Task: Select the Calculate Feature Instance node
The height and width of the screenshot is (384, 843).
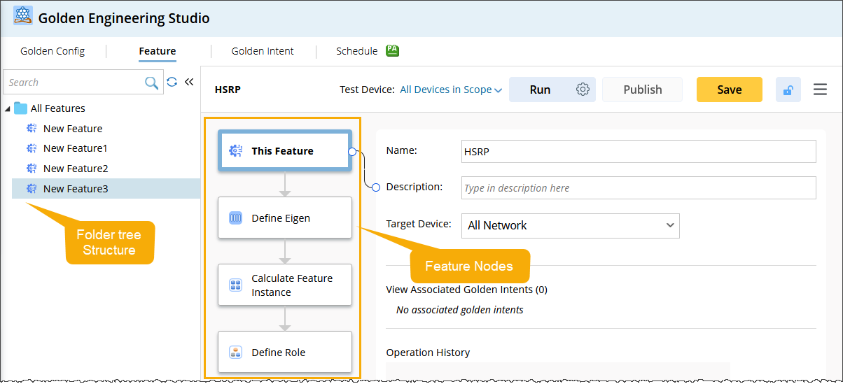Action: (284, 285)
